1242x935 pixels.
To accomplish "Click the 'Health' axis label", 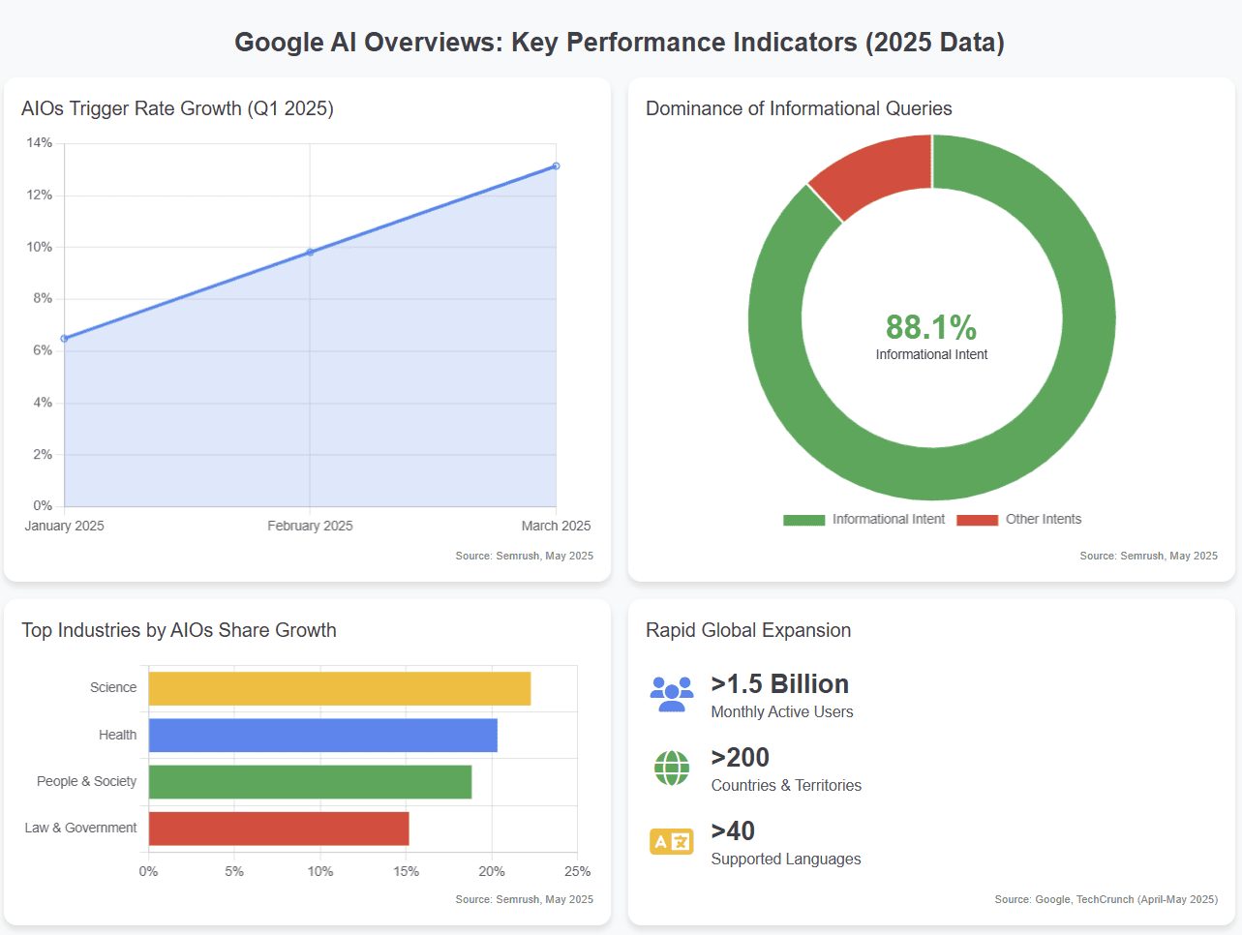I will coord(117,736).
